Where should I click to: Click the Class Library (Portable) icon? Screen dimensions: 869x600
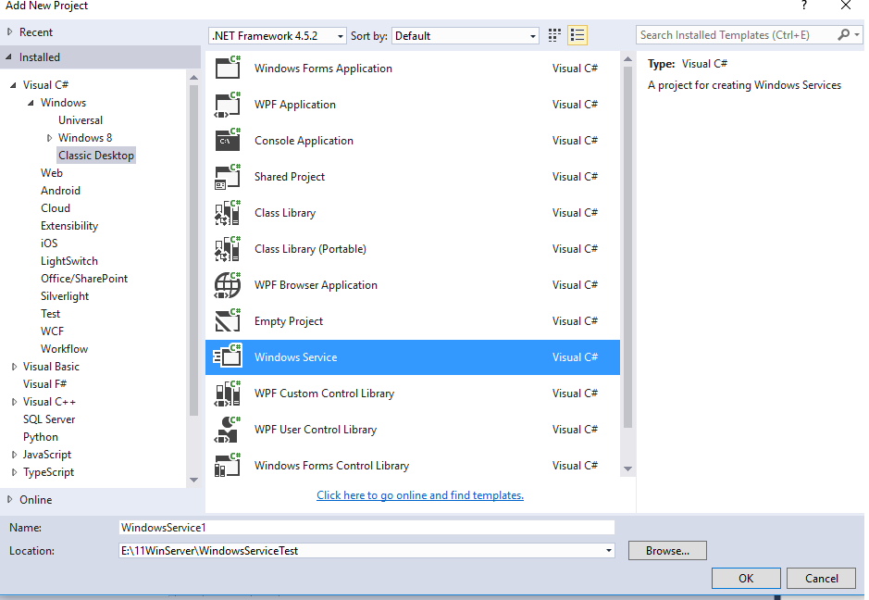(228, 248)
